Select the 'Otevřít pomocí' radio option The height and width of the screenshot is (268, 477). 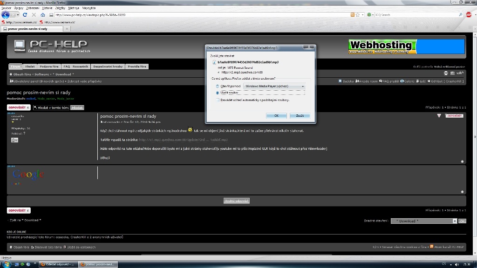click(217, 86)
